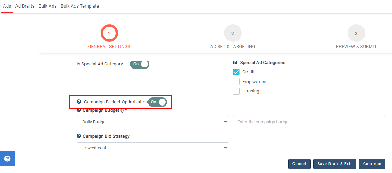Open the Bulk Ads Template tab

(x=80, y=6)
